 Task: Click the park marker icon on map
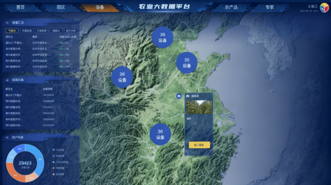coord(179,96)
